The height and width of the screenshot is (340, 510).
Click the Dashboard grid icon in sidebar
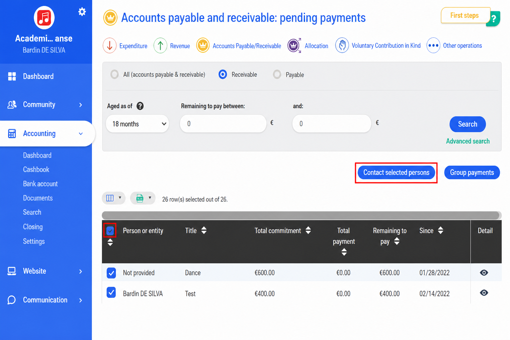click(x=12, y=76)
